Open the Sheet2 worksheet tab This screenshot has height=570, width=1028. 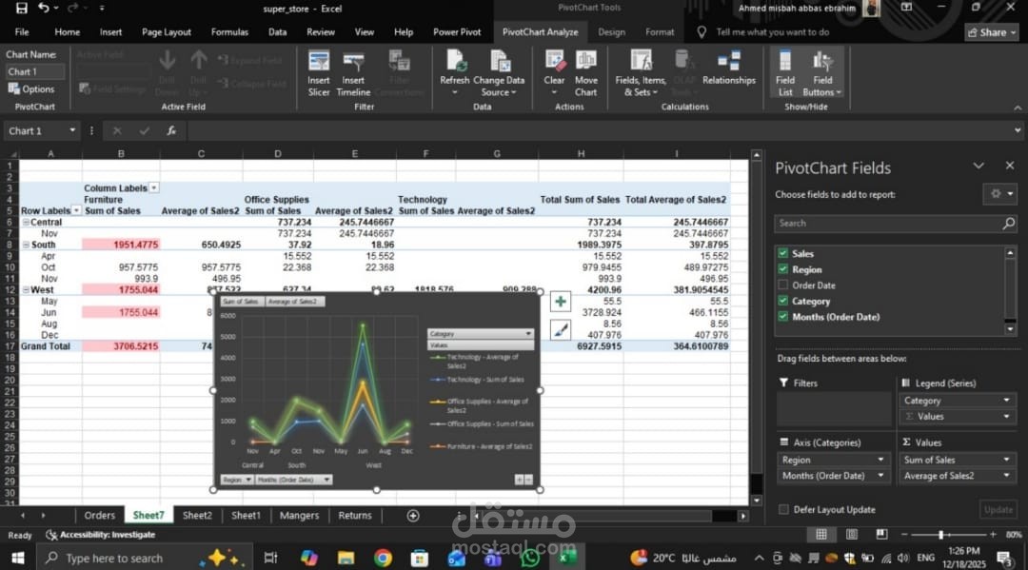[196, 515]
